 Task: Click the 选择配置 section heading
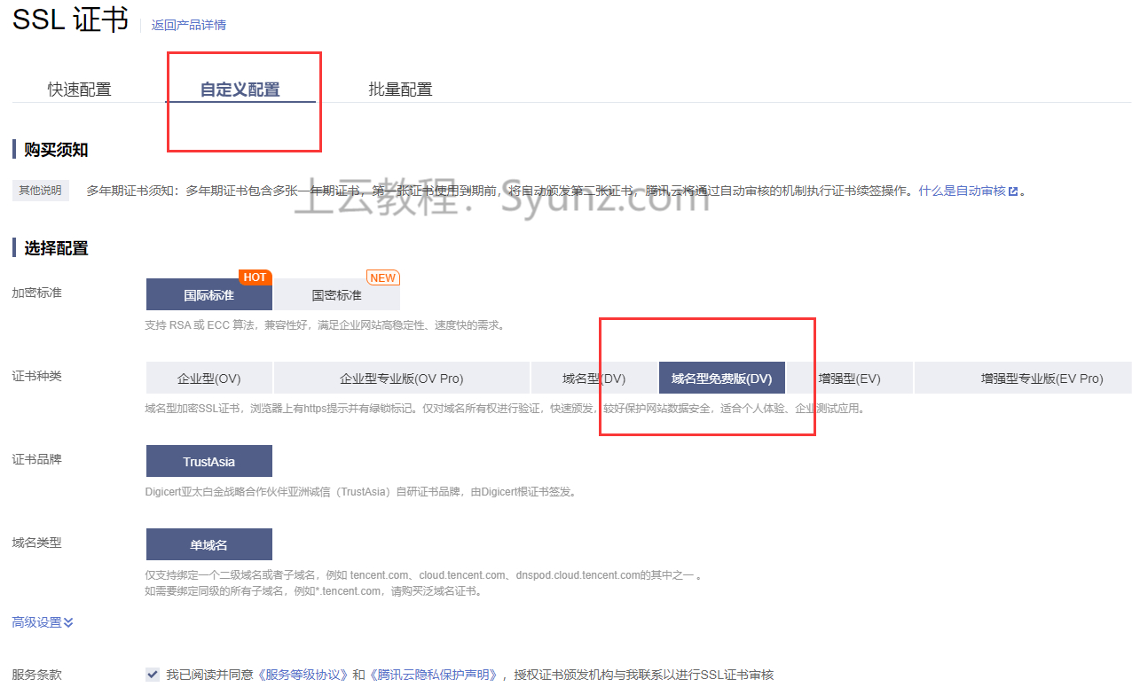point(56,248)
